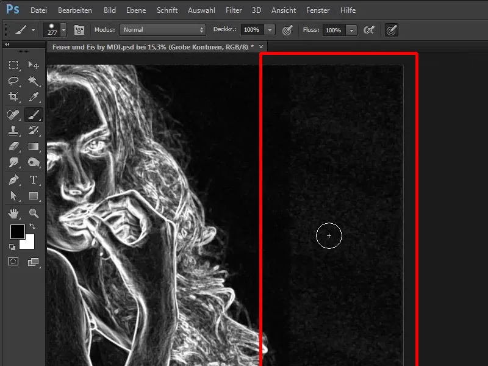Open the Hilfe menu
488x366 pixels.
[348, 10]
